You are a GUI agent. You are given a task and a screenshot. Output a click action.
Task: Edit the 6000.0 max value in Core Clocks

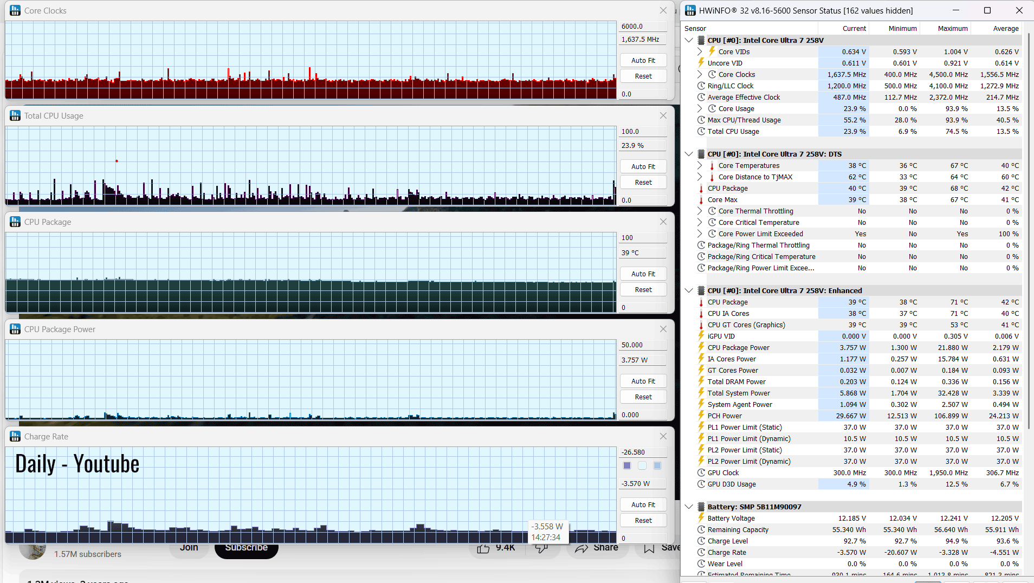pos(643,26)
